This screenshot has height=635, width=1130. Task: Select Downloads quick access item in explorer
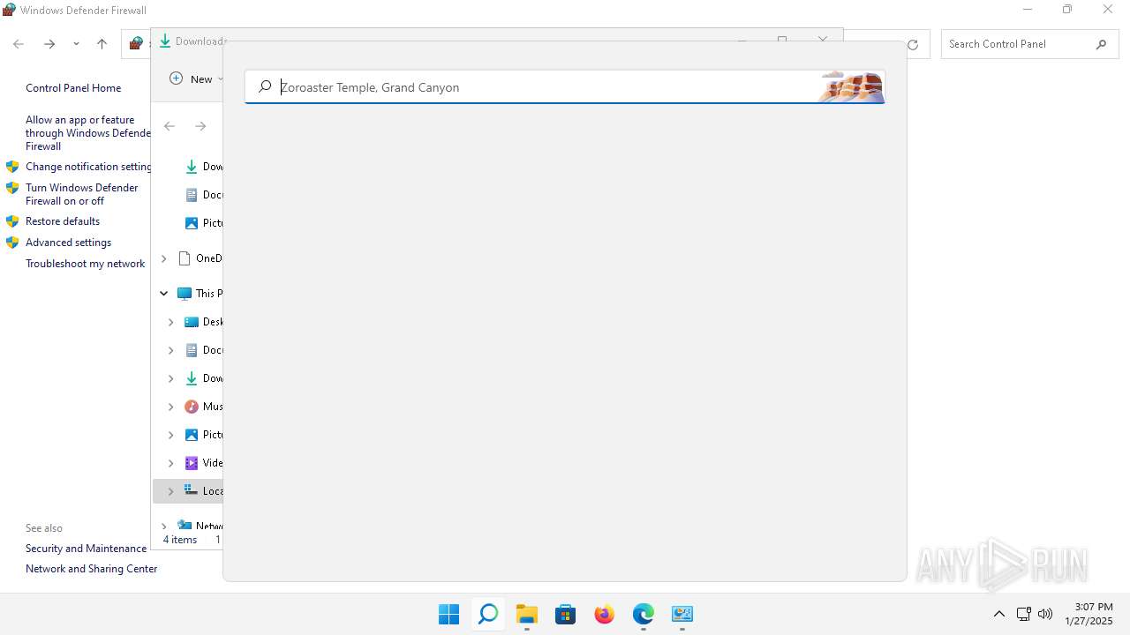coord(203,167)
